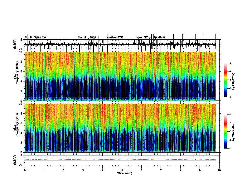
Task: Click the ch.2 colorbar "-3" tick label
Action: (230, 115)
